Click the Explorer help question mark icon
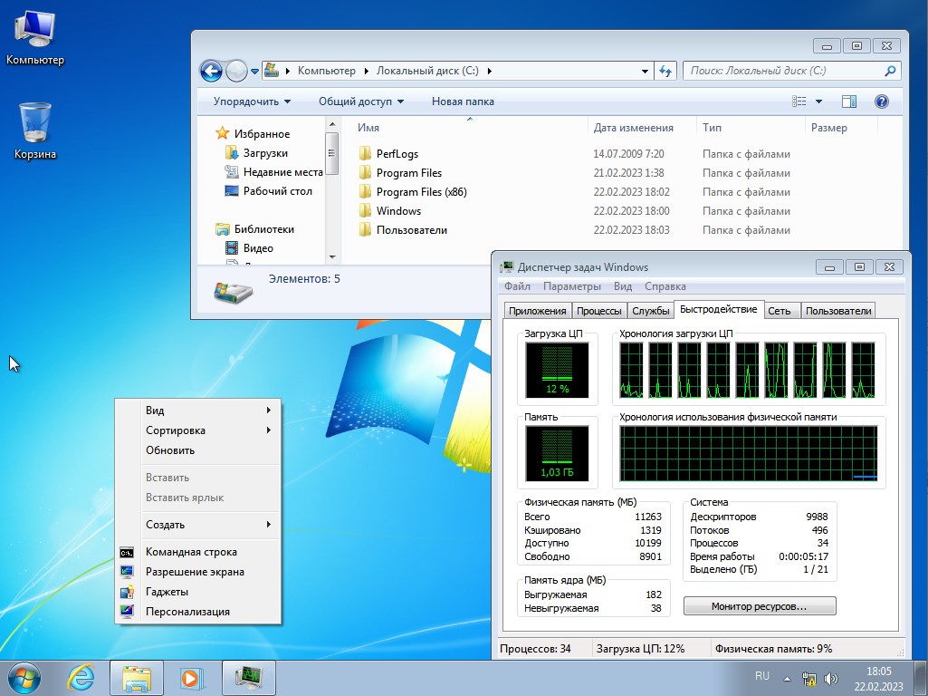Image resolution: width=928 pixels, height=696 pixels. 881,101
